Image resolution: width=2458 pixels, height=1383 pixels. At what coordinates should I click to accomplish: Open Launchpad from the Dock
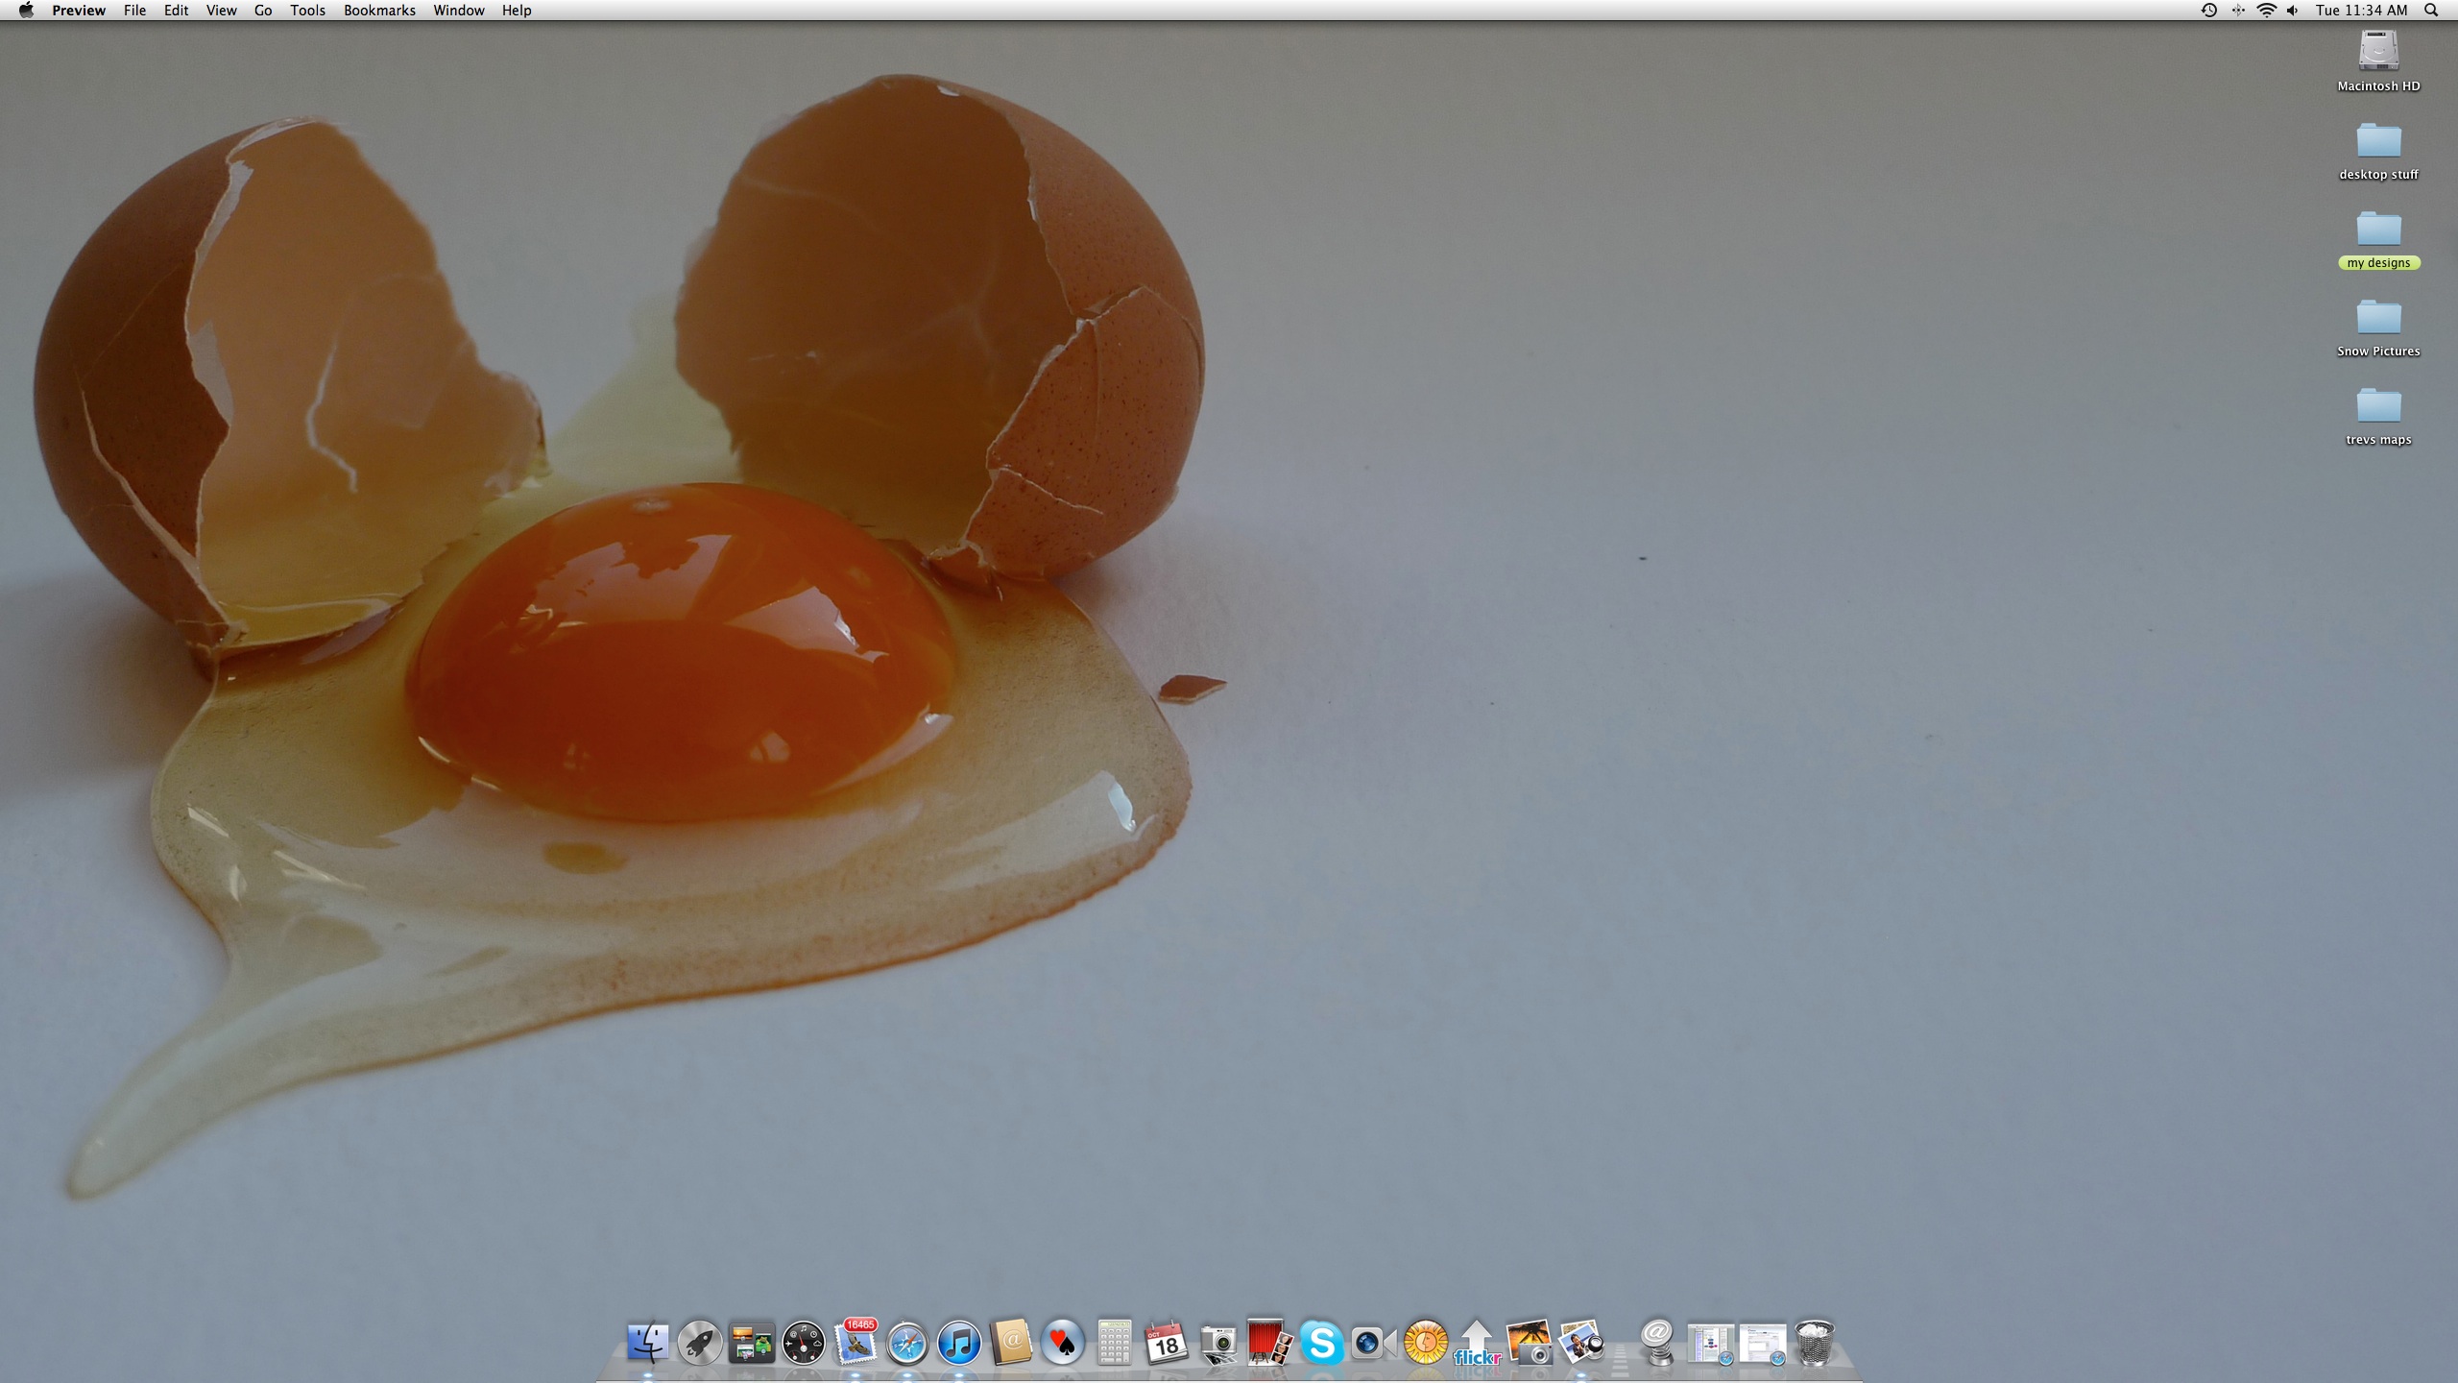tap(699, 1342)
